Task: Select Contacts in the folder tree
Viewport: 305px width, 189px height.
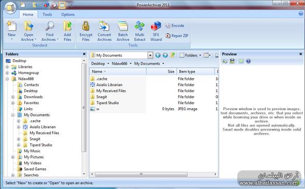Action: [x=32, y=85]
